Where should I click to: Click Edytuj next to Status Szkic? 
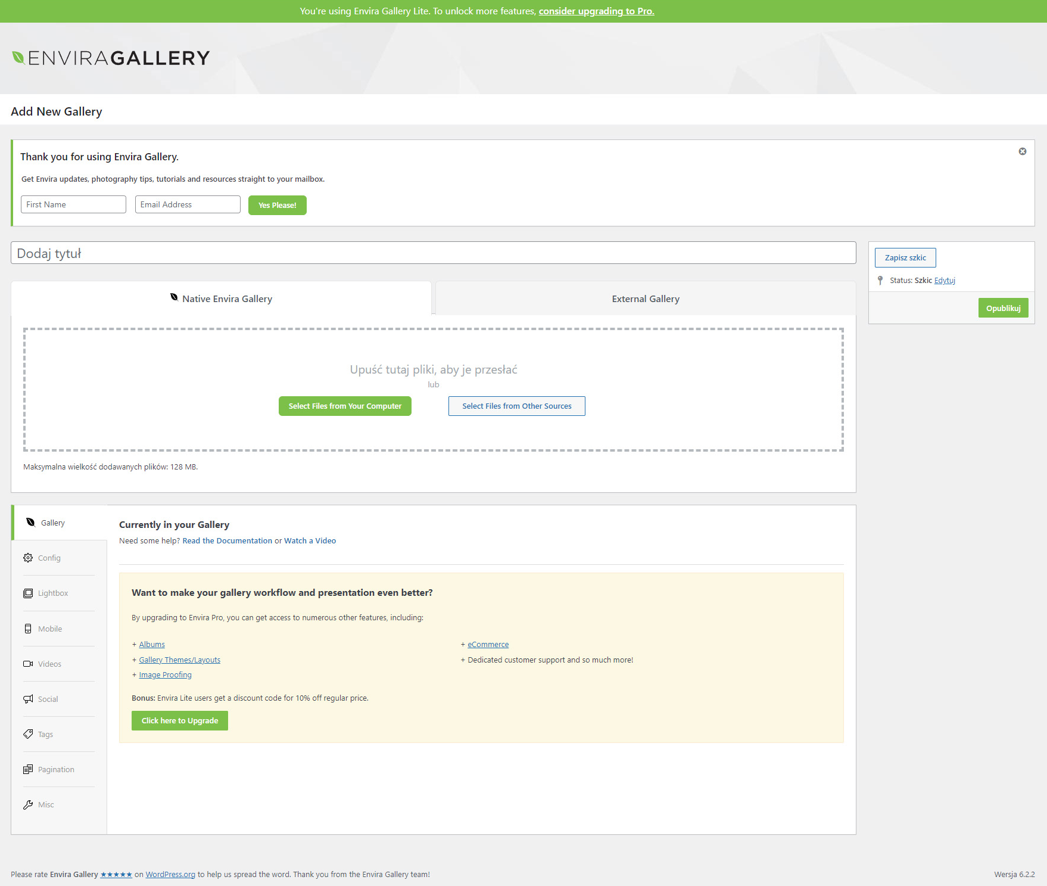coord(945,280)
